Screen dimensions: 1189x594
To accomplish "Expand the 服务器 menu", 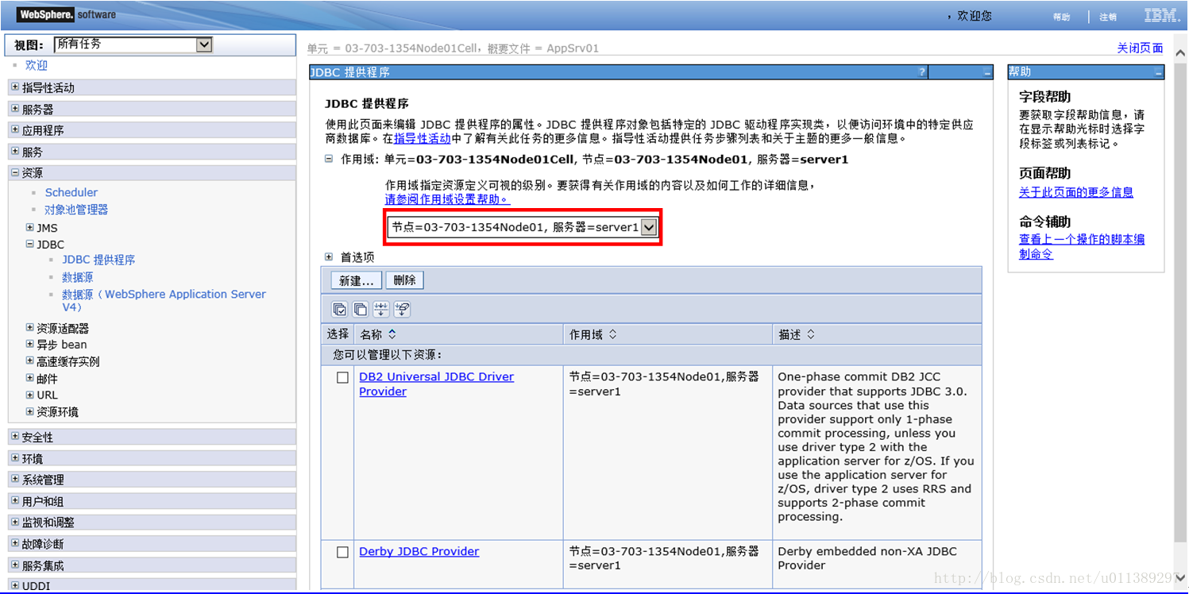I will coord(15,109).
